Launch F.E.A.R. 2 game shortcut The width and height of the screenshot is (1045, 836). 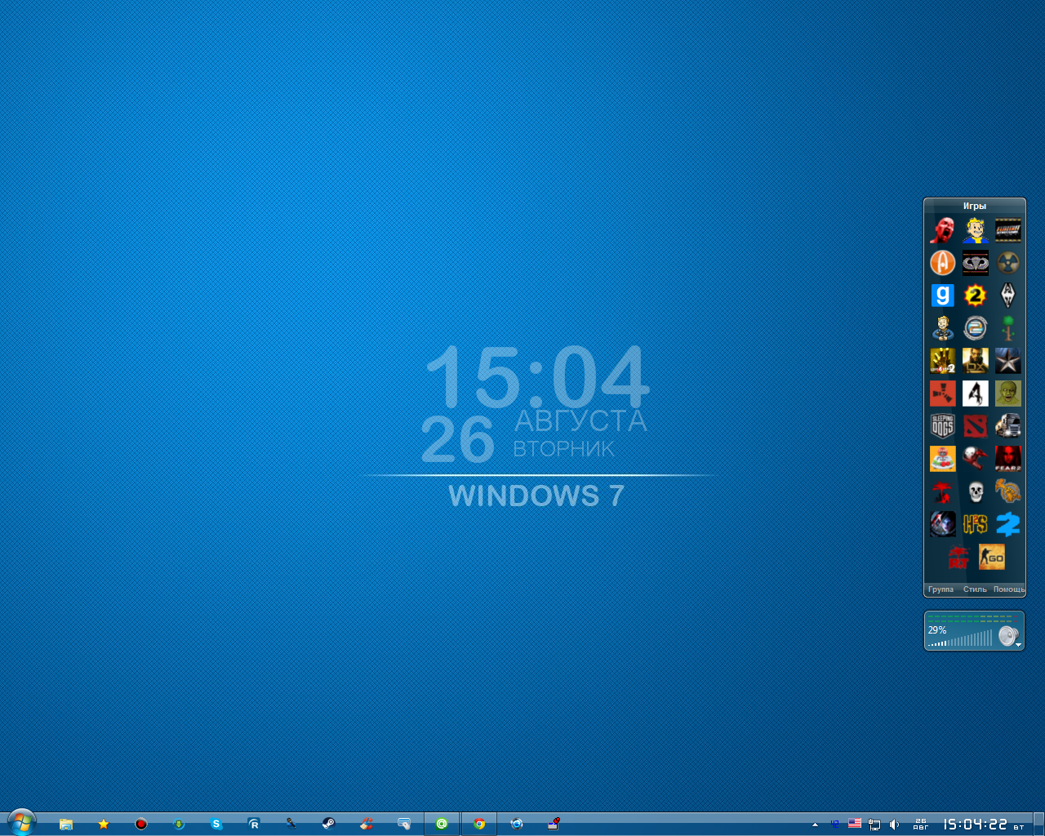coord(1007,459)
